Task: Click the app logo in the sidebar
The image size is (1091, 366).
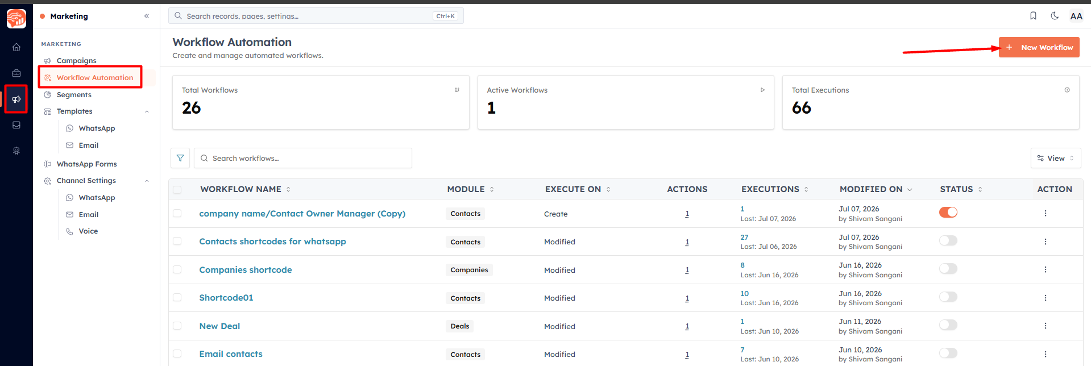Action: [16, 18]
